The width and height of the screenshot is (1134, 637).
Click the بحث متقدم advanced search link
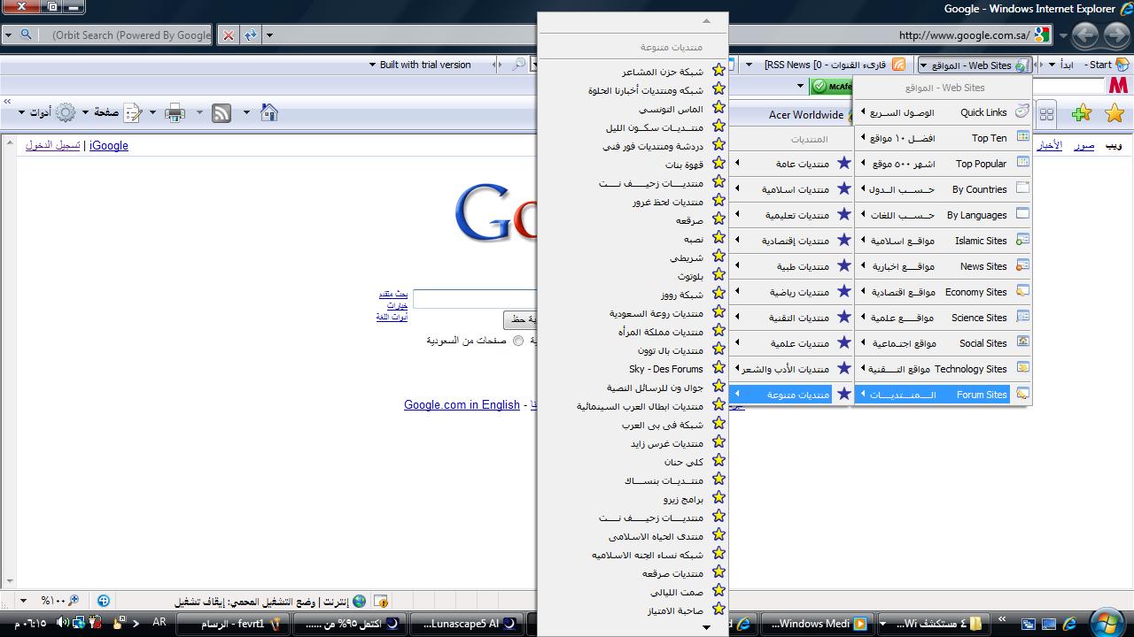click(x=392, y=294)
